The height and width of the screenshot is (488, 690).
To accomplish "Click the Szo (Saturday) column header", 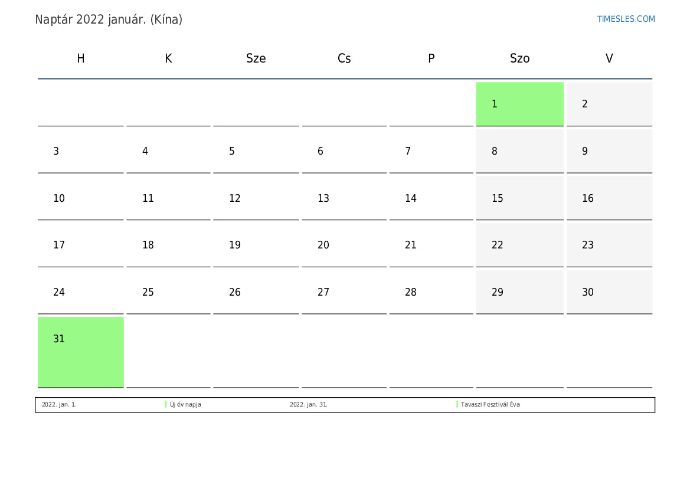I will tap(519, 58).
